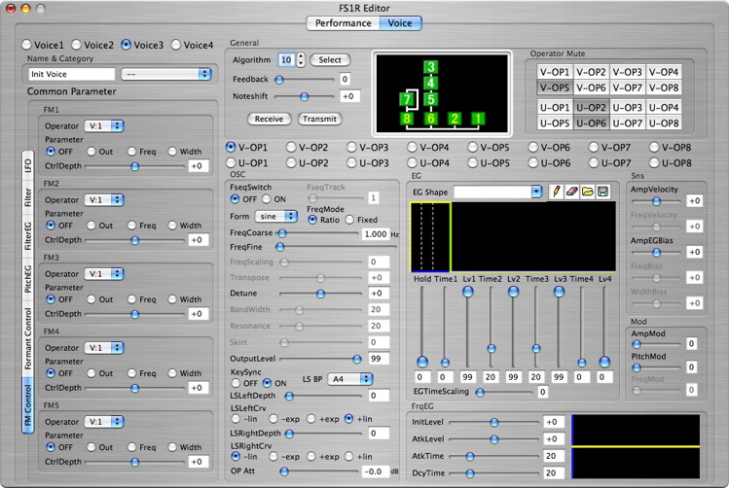729x488 pixels.
Task: Click the FreqCoarse value field
Action: point(375,234)
